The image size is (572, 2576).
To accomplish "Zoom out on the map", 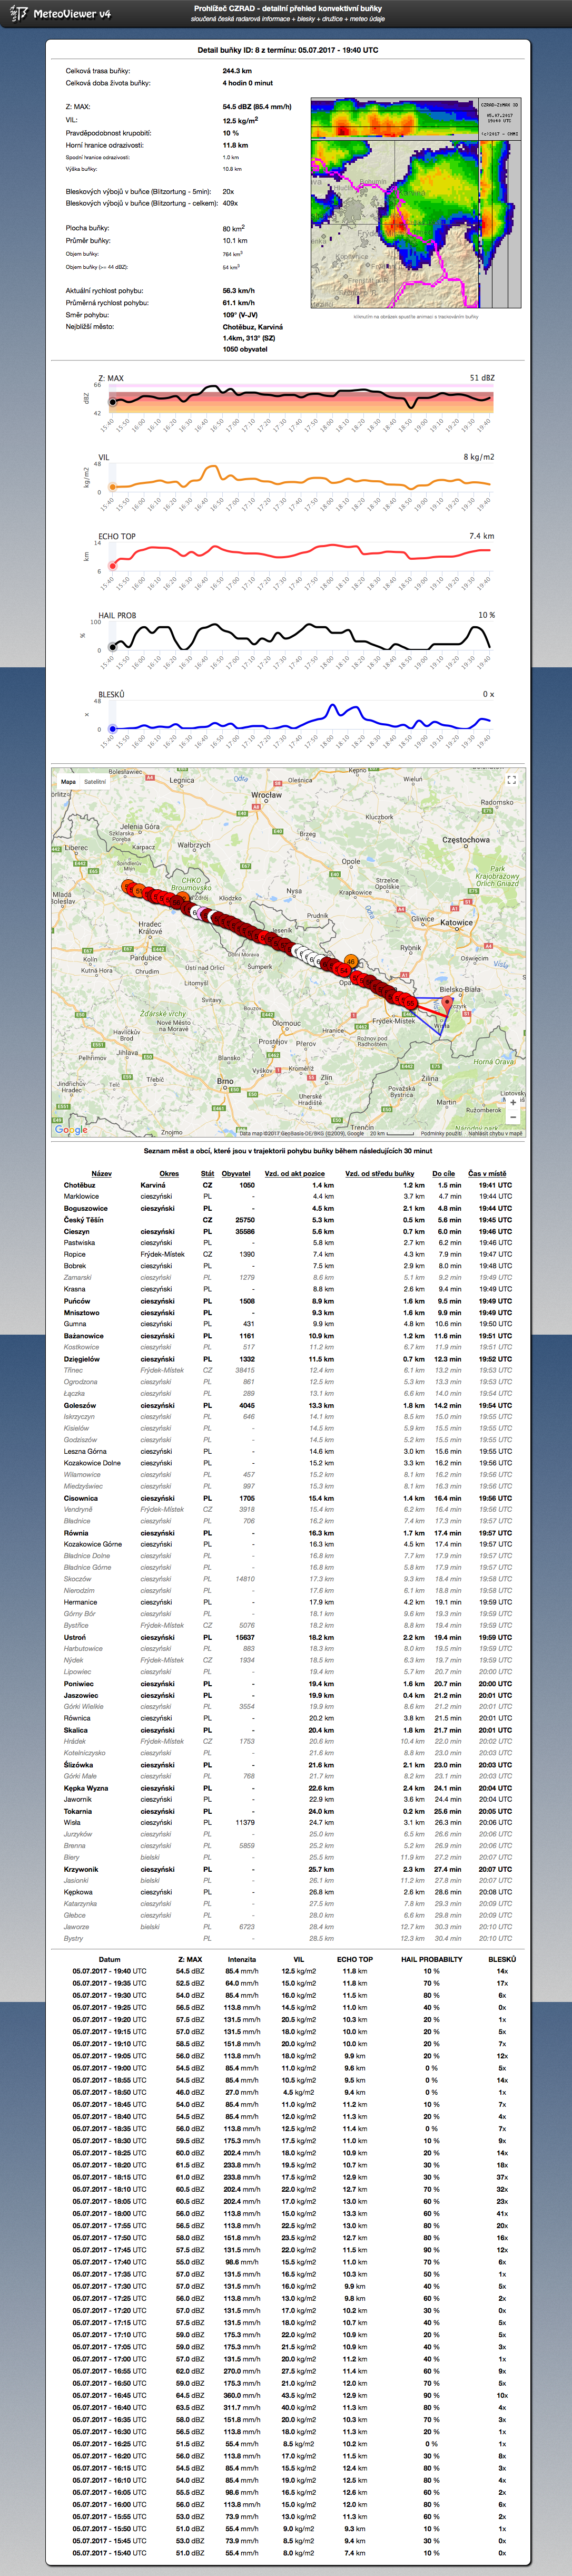I will pyautogui.click(x=512, y=1117).
